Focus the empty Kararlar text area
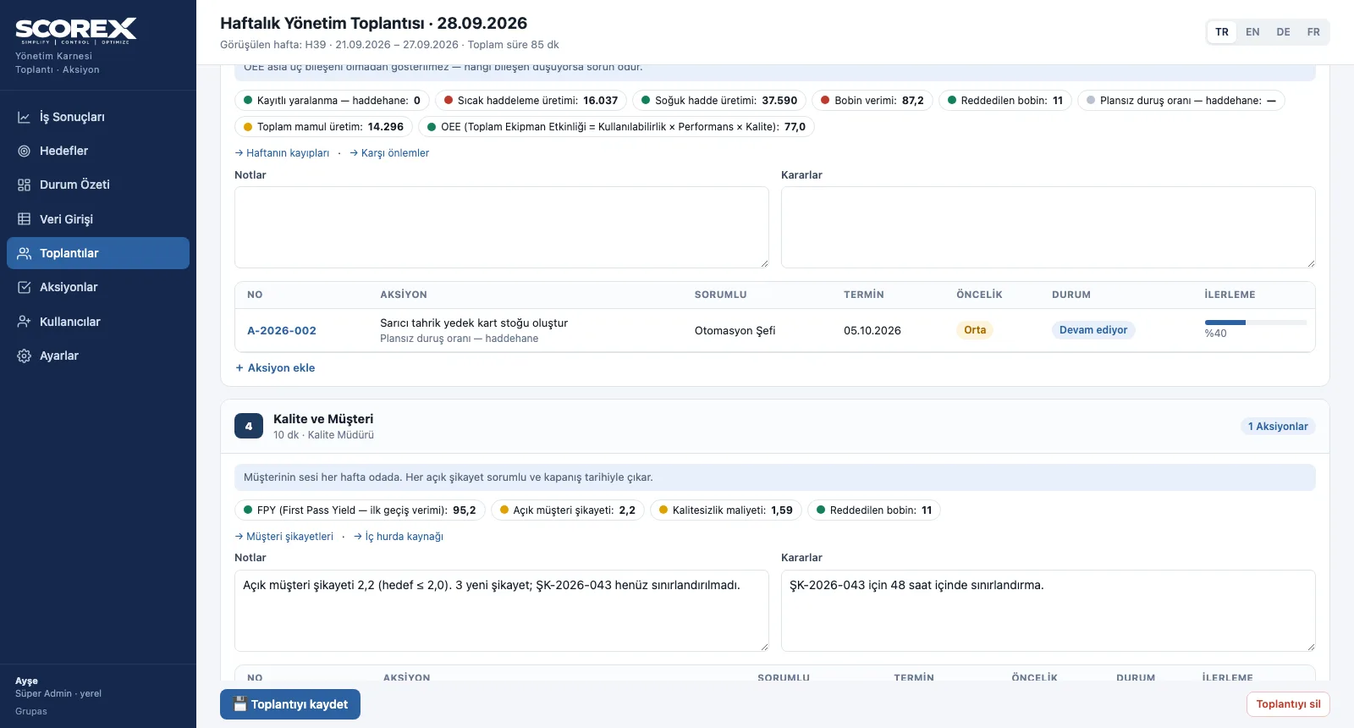The height and width of the screenshot is (728, 1354). click(x=1048, y=227)
